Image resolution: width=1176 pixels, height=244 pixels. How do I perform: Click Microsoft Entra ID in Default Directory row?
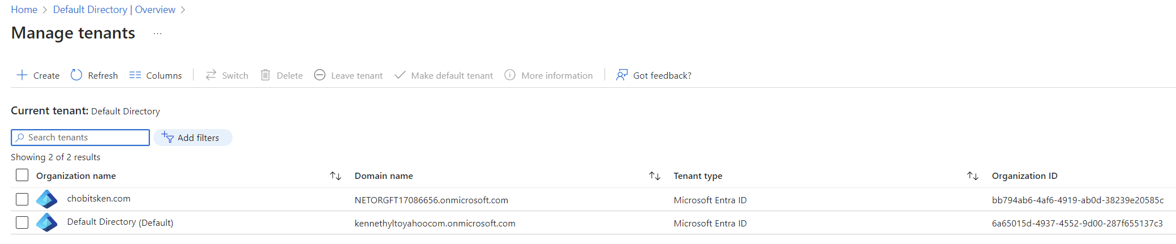[710, 224]
